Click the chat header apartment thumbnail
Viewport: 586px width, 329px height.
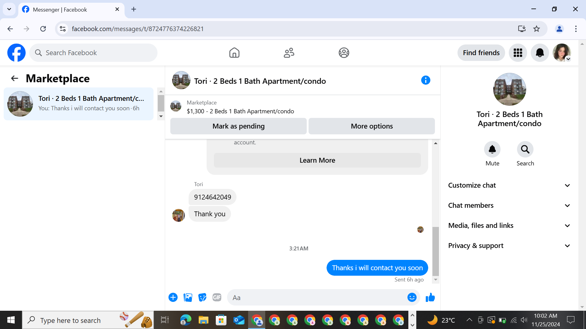[x=181, y=80]
